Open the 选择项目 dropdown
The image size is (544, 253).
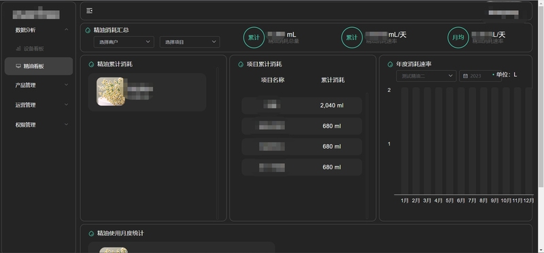click(x=190, y=42)
